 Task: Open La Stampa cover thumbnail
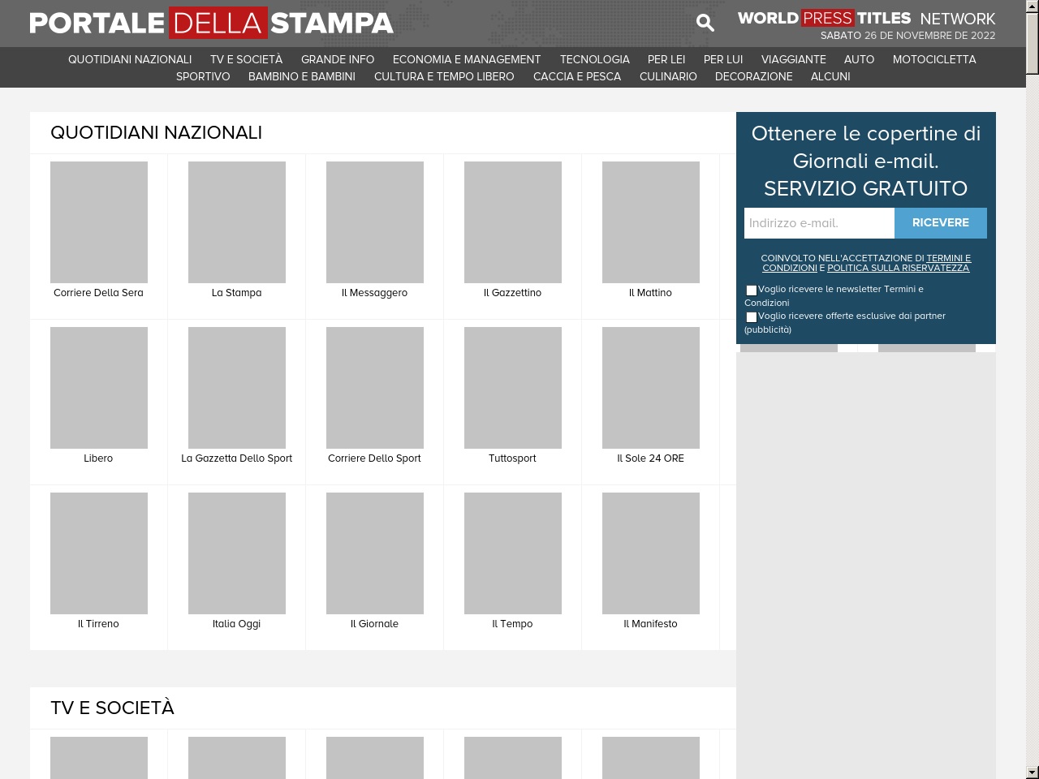pos(237,222)
